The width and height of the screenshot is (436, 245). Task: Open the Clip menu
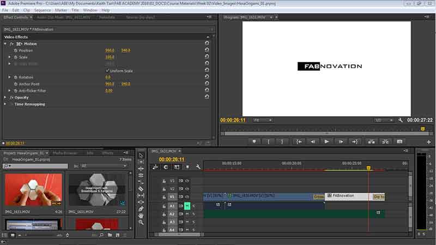tap(26, 10)
